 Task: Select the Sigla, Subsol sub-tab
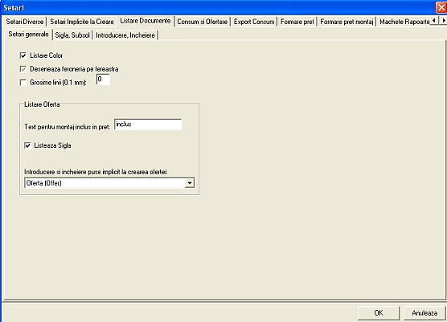[x=72, y=35]
